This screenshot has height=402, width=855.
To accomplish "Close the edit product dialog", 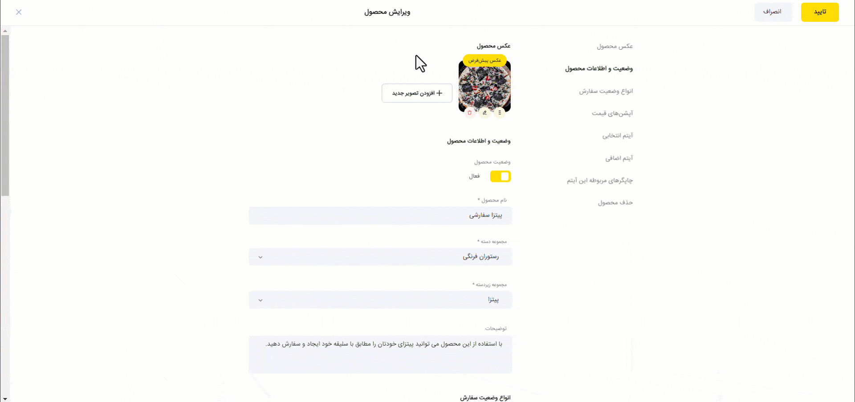I will (19, 12).
